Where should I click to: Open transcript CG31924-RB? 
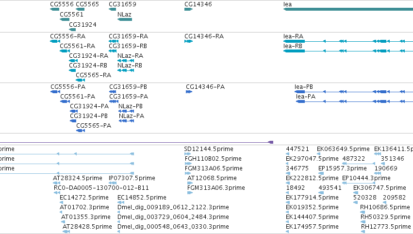(88, 66)
